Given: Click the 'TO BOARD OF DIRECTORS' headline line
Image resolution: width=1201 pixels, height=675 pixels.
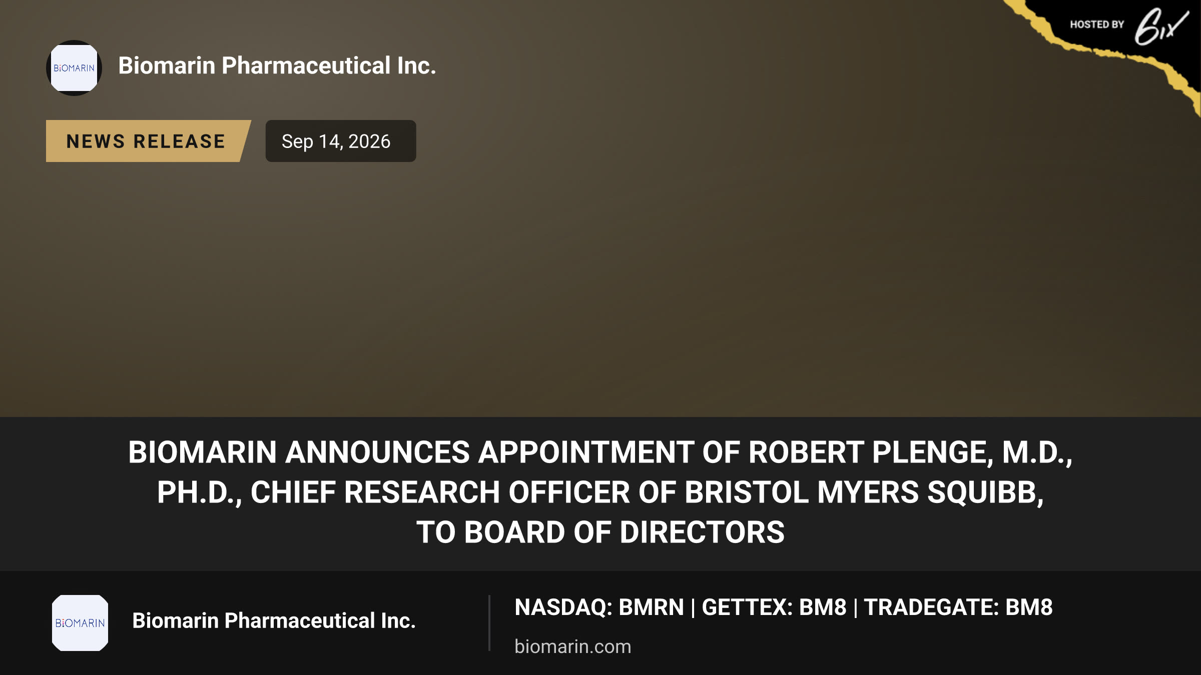Looking at the screenshot, I should [x=600, y=532].
